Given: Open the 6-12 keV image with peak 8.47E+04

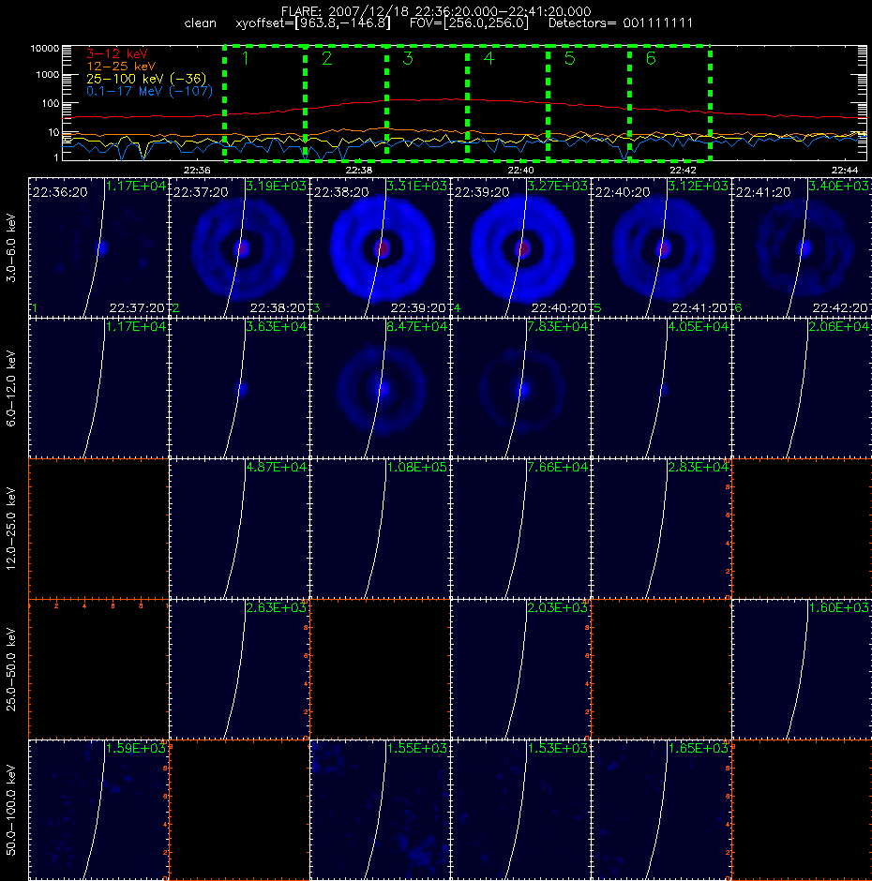Looking at the screenshot, I should pyautogui.click(x=380, y=388).
